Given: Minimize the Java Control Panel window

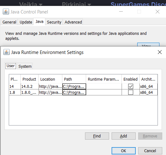Looking at the screenshot, I should 121,12.
